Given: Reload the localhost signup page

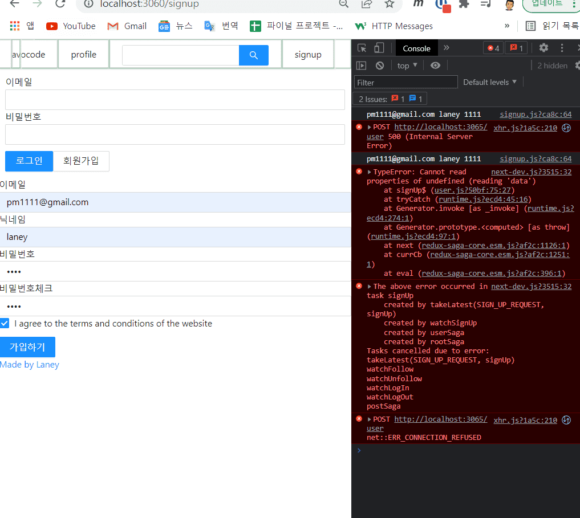Looking at the screenshot, I should [x=60, y=3].
